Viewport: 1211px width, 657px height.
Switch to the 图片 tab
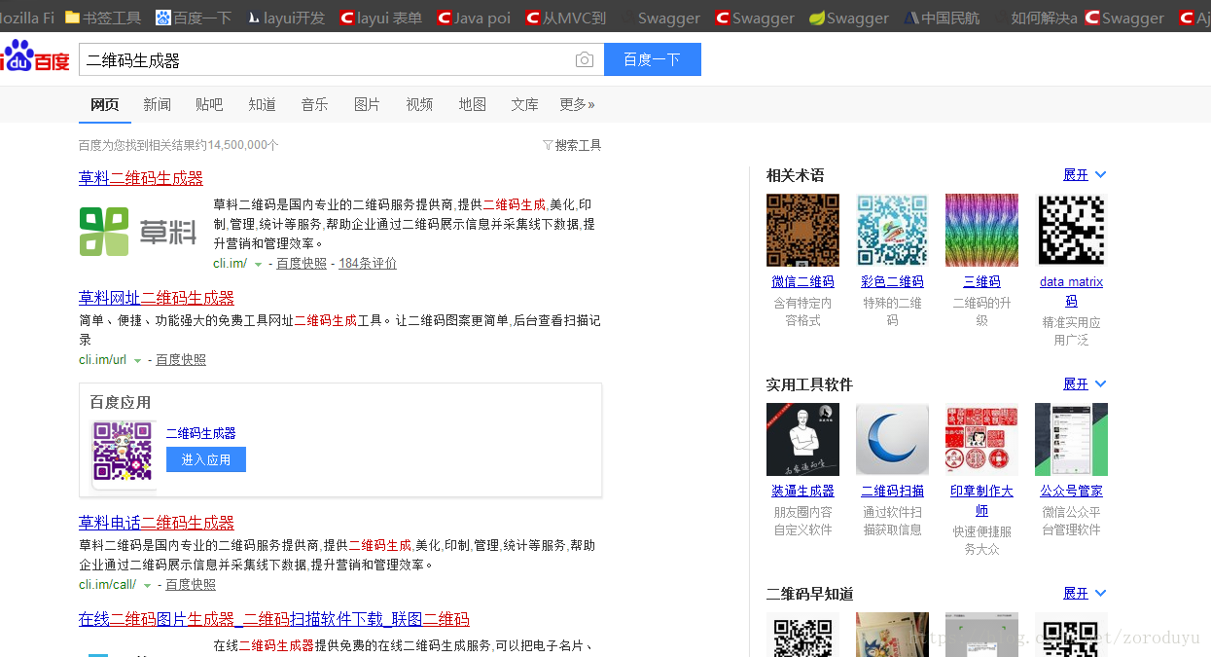click(367, 104)
